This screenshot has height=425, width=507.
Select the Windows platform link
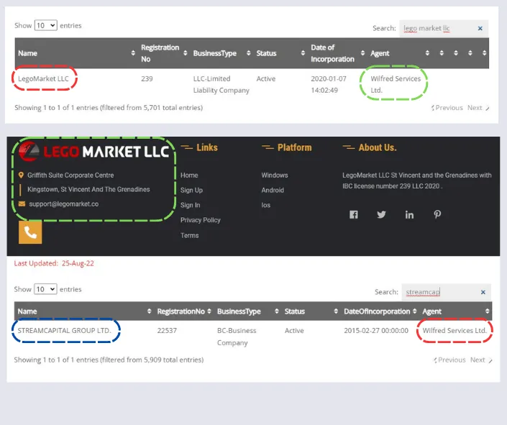275,175
